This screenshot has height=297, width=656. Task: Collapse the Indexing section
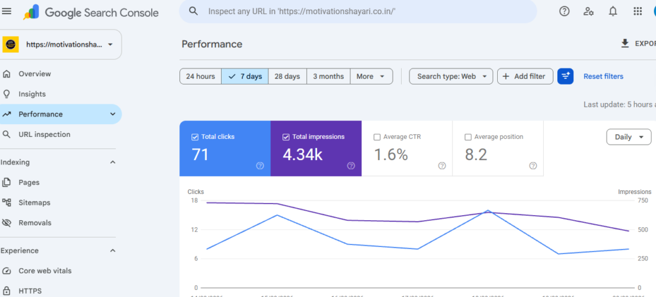click(113, 162)
